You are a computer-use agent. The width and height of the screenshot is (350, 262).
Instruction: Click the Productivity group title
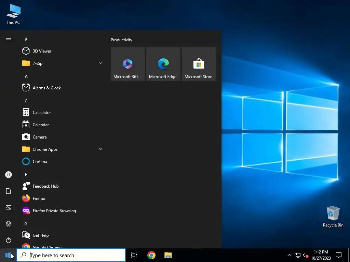[121, 40]
